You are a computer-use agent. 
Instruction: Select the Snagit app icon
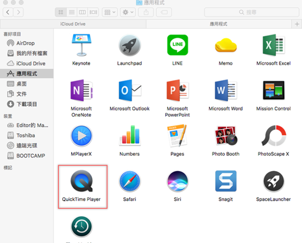226,181
